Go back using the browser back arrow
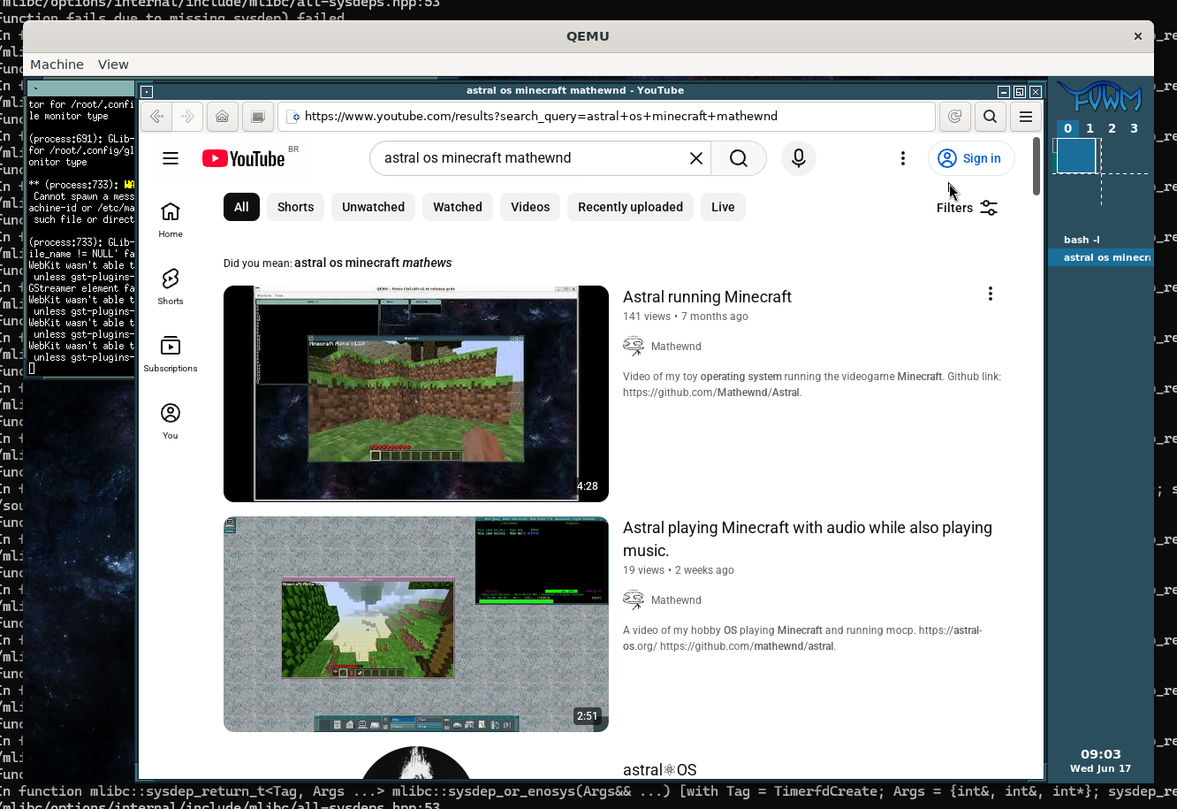The width and height of the screenshot is (1177, 809). pos(156,117)
